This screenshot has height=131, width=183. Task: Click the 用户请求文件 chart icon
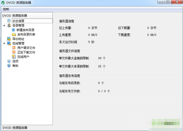pos(14,48)
